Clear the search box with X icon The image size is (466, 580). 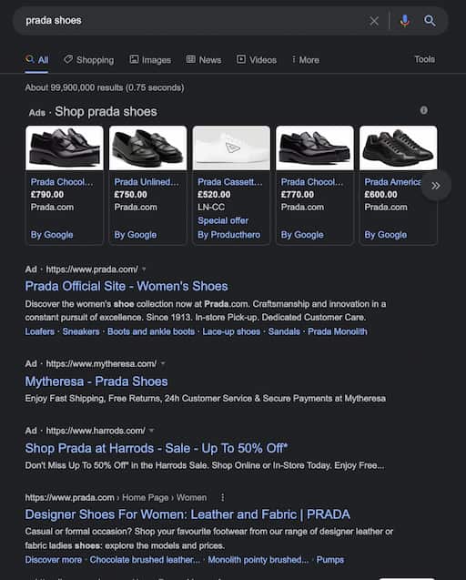click(x=374, y=21)
